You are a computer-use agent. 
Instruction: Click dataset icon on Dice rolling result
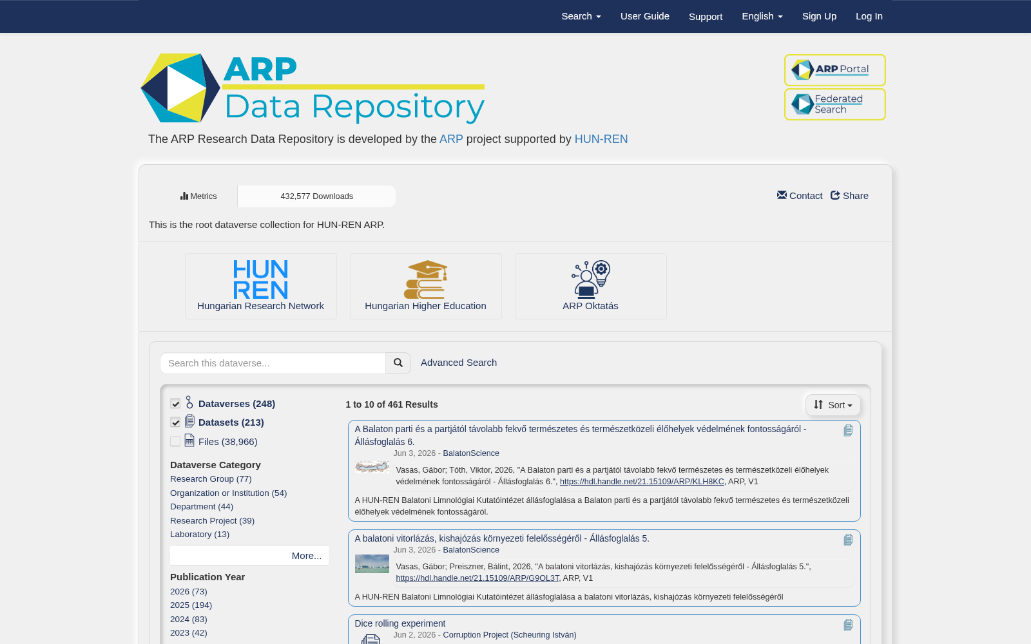click(848, 625)
